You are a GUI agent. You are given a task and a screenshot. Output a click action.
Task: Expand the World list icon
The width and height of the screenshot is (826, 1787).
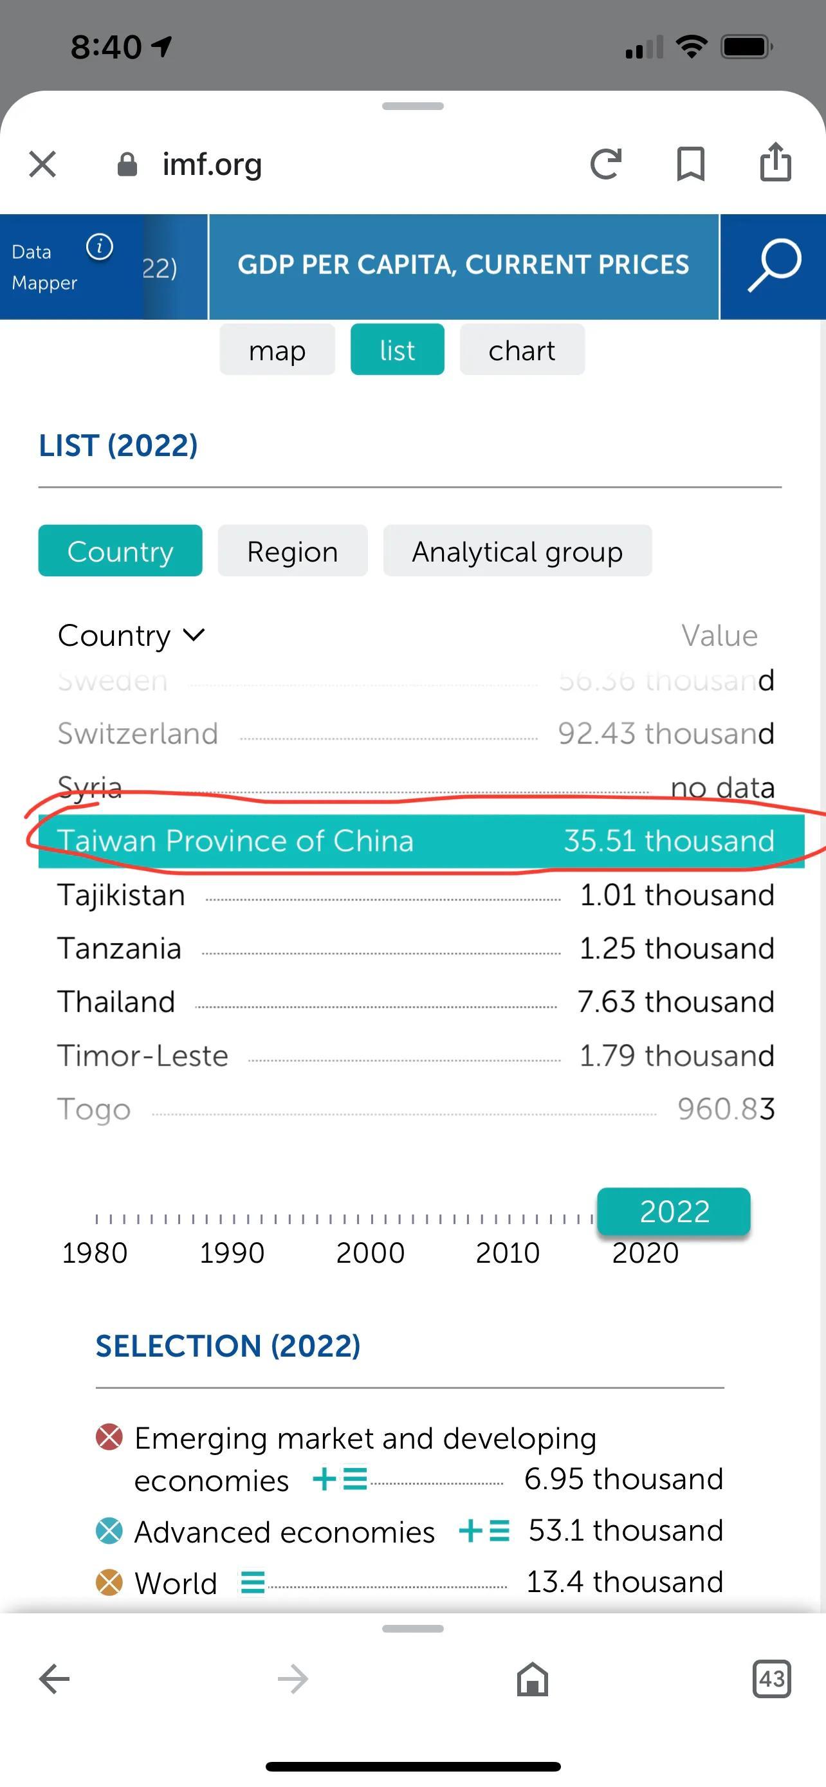(252, 1582)
